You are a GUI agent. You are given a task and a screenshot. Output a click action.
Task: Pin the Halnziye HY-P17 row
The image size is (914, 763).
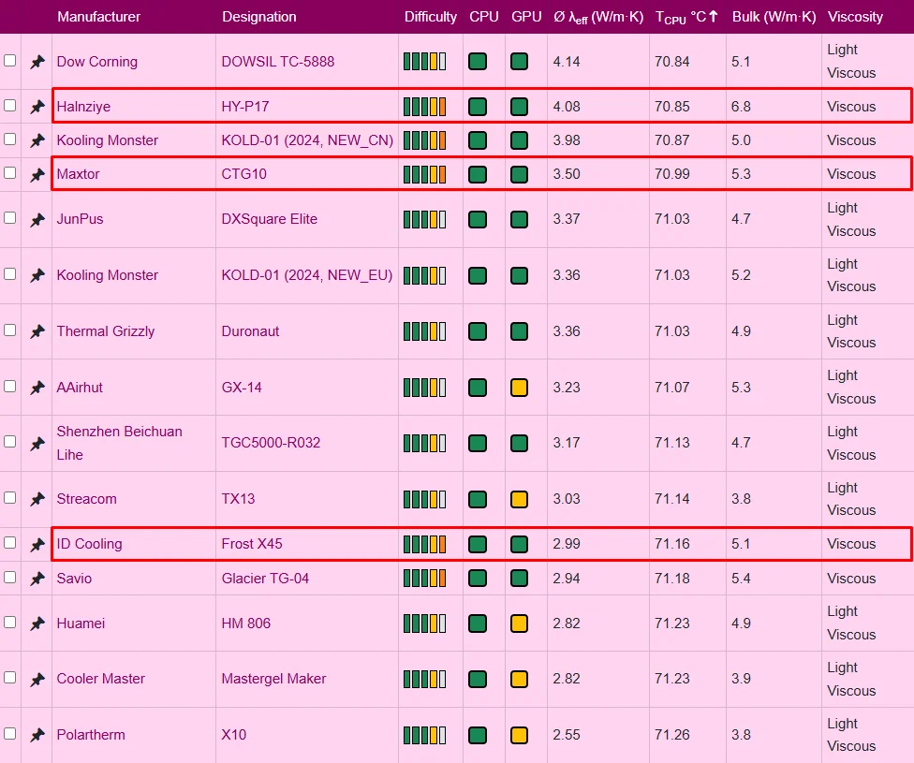(37, 107)
